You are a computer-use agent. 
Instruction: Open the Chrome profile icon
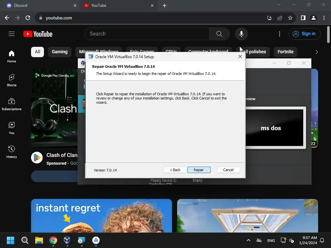[314, 18]
